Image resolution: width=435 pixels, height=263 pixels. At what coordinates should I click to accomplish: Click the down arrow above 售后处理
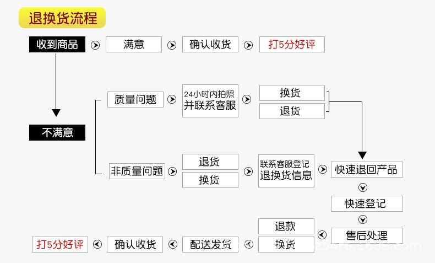click(x=363, y=219)
